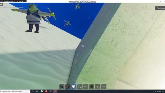Toggle Bandicam fullscreen target icon
This screenshot has width=165, height=93.
coord(2,1)
